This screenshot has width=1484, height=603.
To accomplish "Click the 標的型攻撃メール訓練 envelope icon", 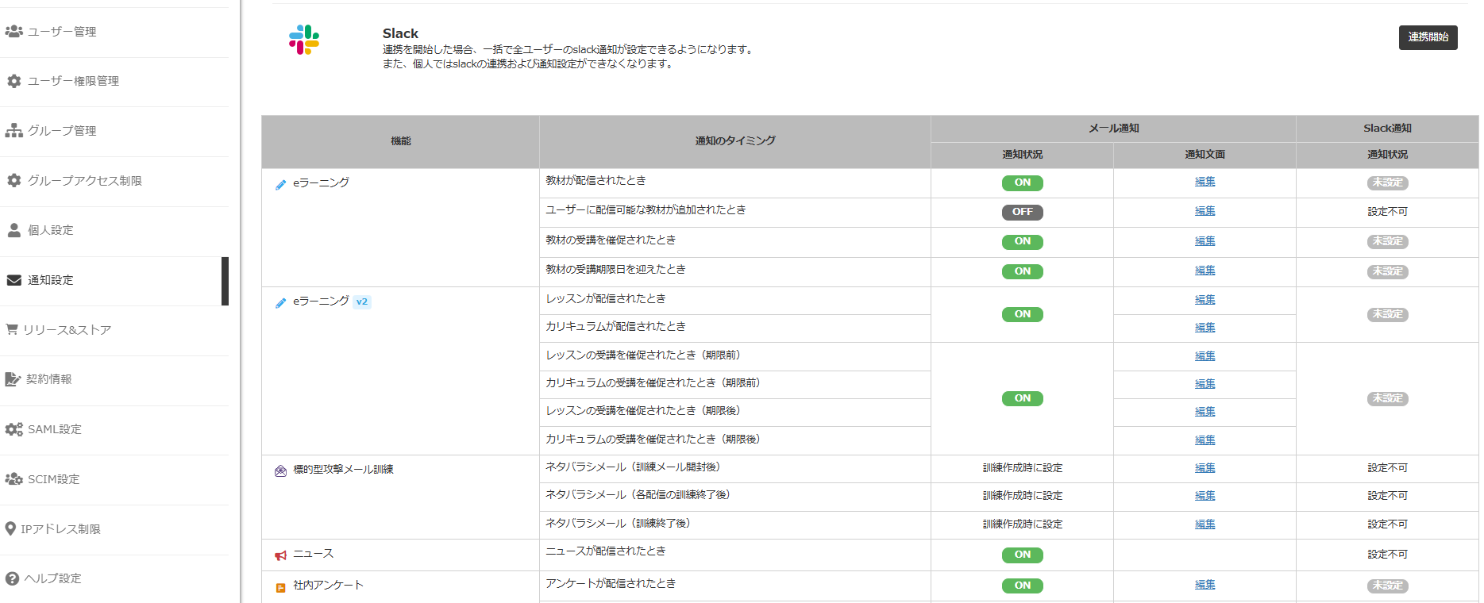I will 280,470.
